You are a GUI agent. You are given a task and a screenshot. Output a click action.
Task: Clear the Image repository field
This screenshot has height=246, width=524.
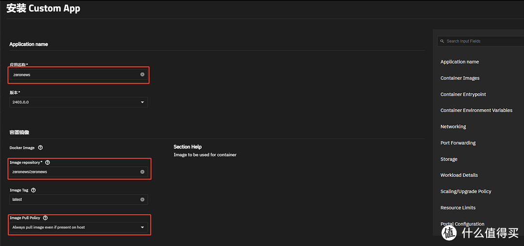[142, 172]
